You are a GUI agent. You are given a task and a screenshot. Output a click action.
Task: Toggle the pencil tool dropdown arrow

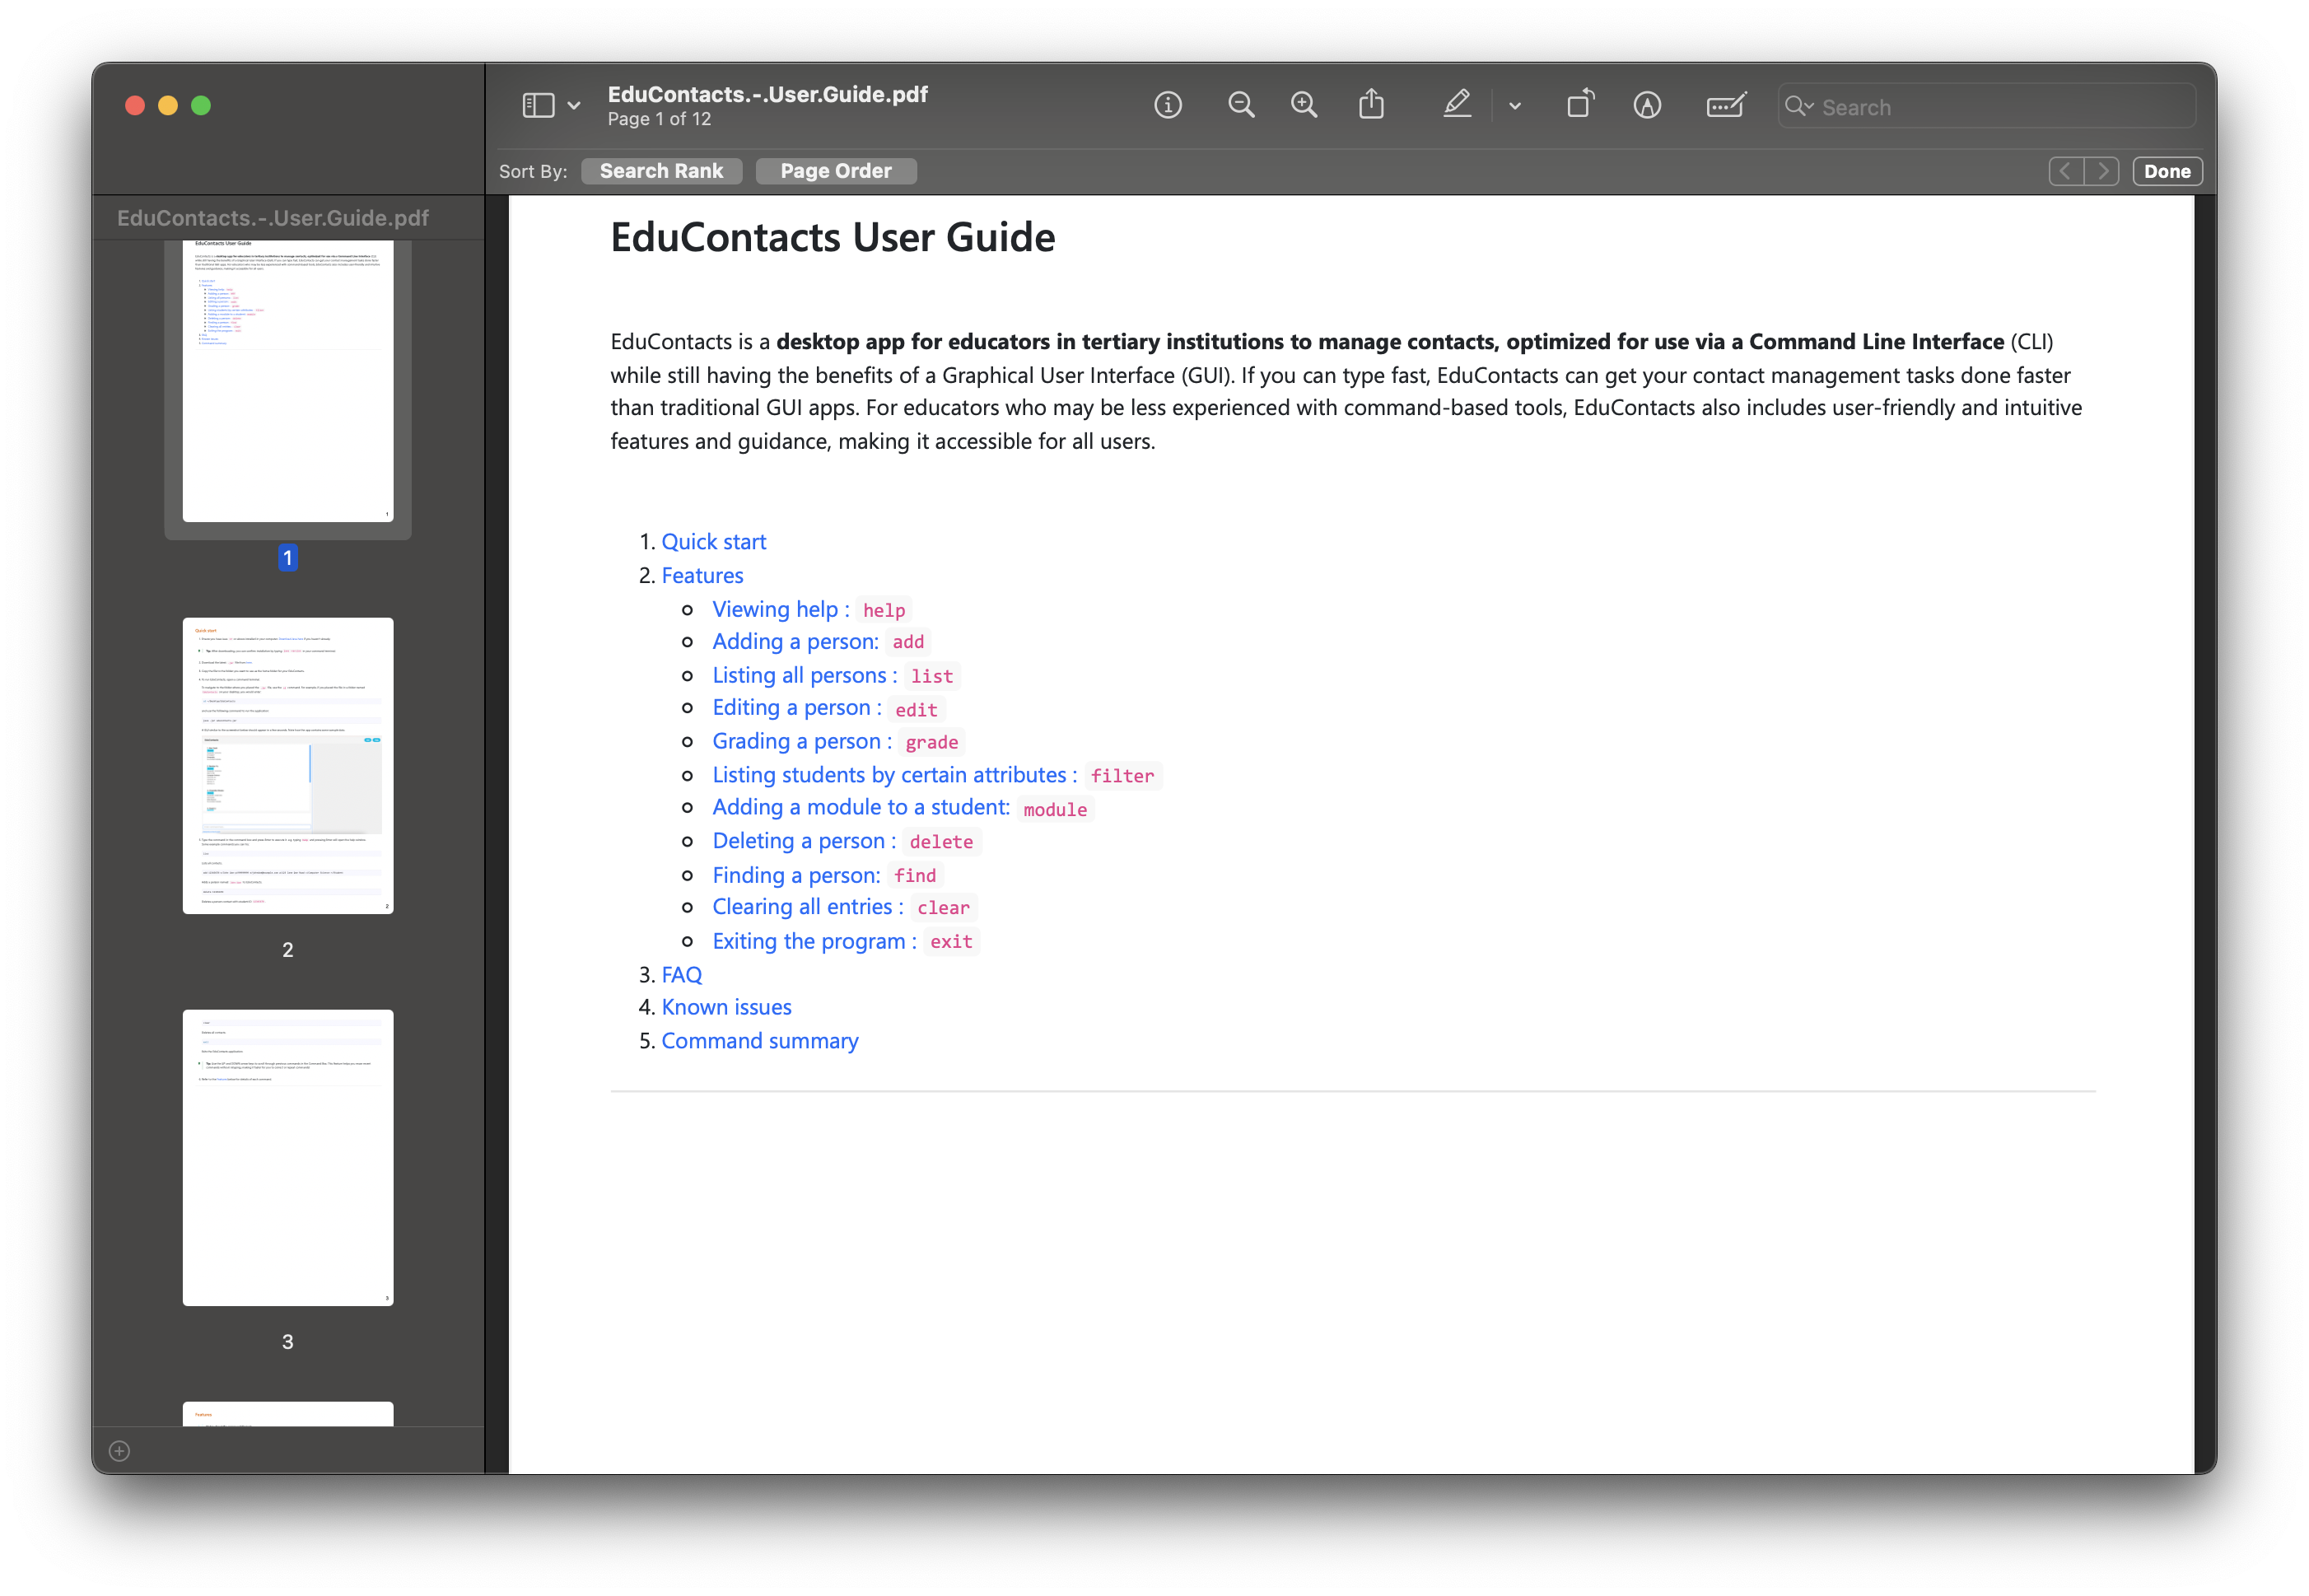click(1518, 107)
